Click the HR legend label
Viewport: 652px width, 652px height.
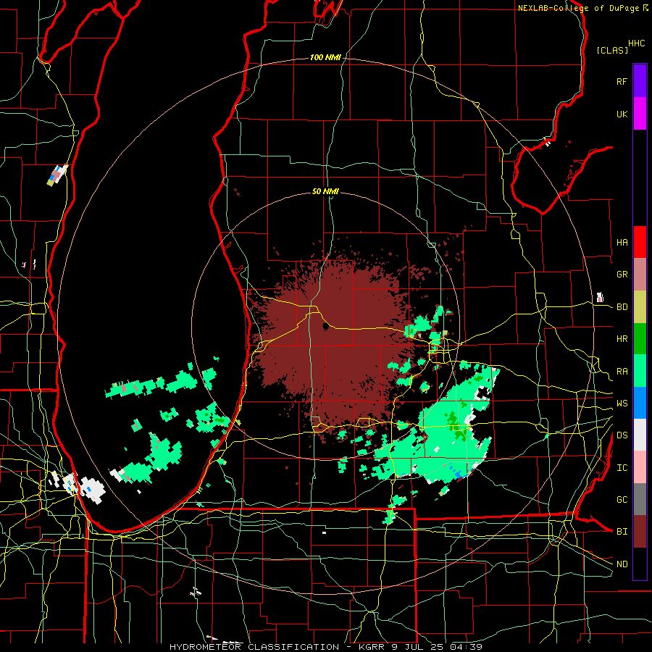(622, 338)
